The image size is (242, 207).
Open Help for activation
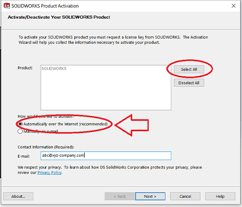[220, 196]
